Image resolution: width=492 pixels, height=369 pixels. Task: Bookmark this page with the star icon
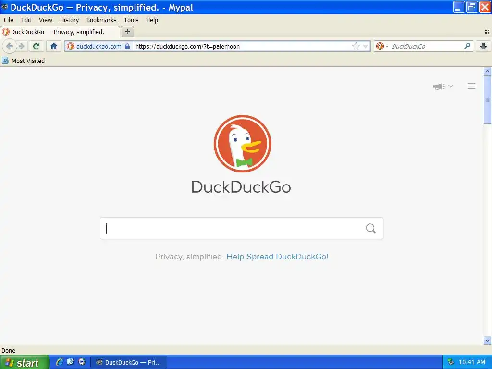click(356, 47)
